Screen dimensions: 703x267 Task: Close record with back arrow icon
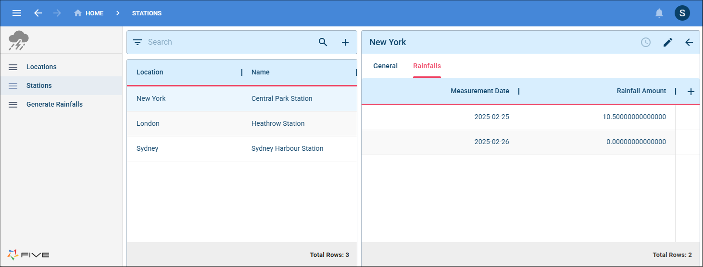coord(689,42)
